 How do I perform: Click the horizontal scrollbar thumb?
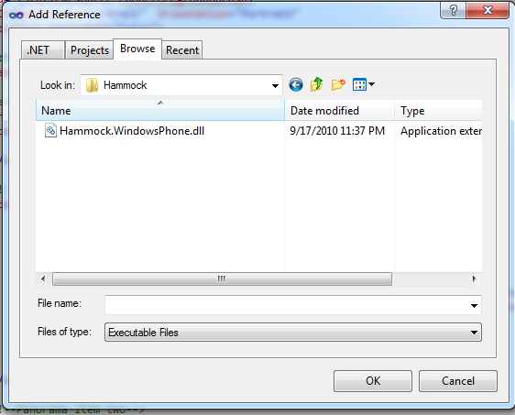222,279
